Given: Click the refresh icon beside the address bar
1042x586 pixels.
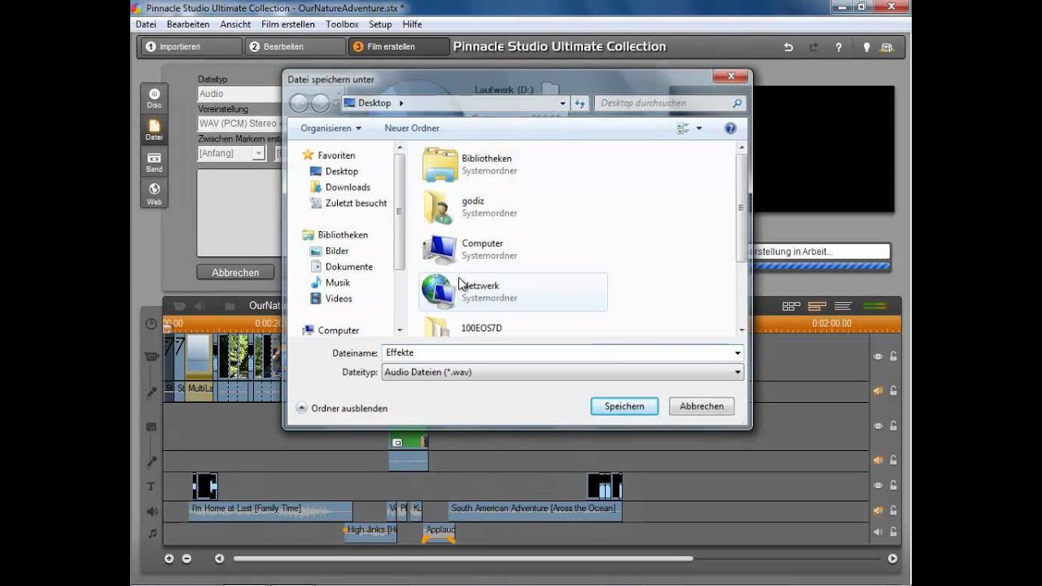Looking at the screenshot, I should click(x=580, y=103).
